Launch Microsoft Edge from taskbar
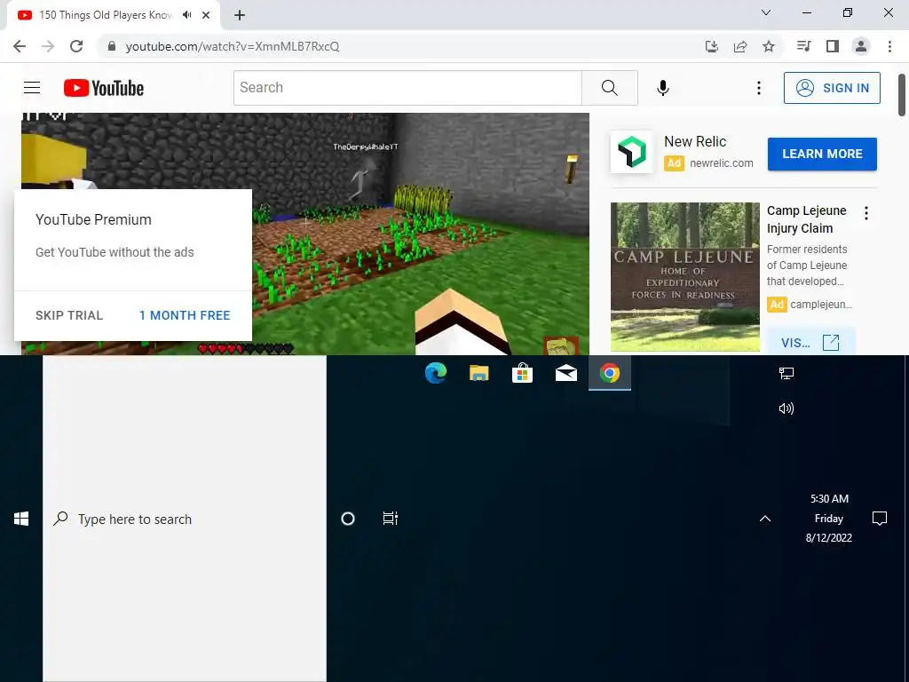The width and height of the screenshot is (909, 682). click(x=435, y=373)
